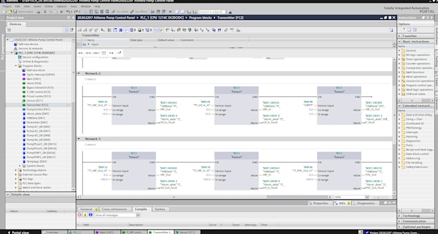Image resolution: width=438 pixels, height=234 pixels.
Task: Collapse the Program blocks folder
Action: click(16, 66)
